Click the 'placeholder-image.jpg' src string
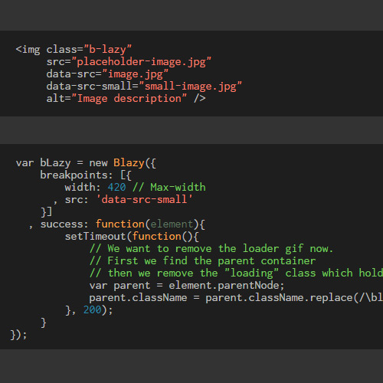The width and height of the screenshot is (383, 383). coord(141,62)
